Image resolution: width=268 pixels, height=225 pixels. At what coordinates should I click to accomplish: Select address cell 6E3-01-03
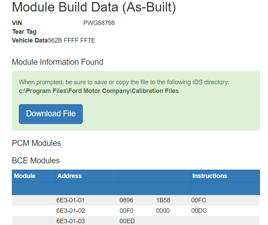pyautogui.click(x=71, y=221)
